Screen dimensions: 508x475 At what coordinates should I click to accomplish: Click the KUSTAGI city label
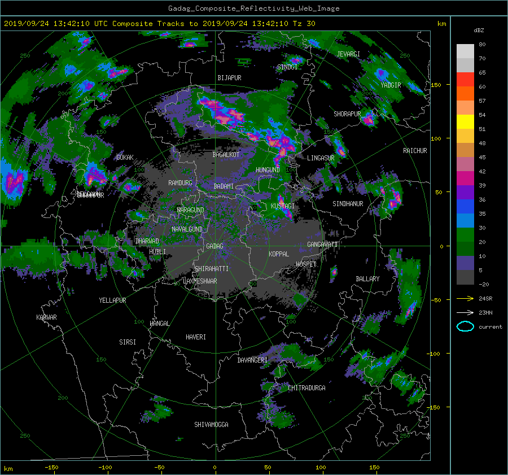pos(283,206)
